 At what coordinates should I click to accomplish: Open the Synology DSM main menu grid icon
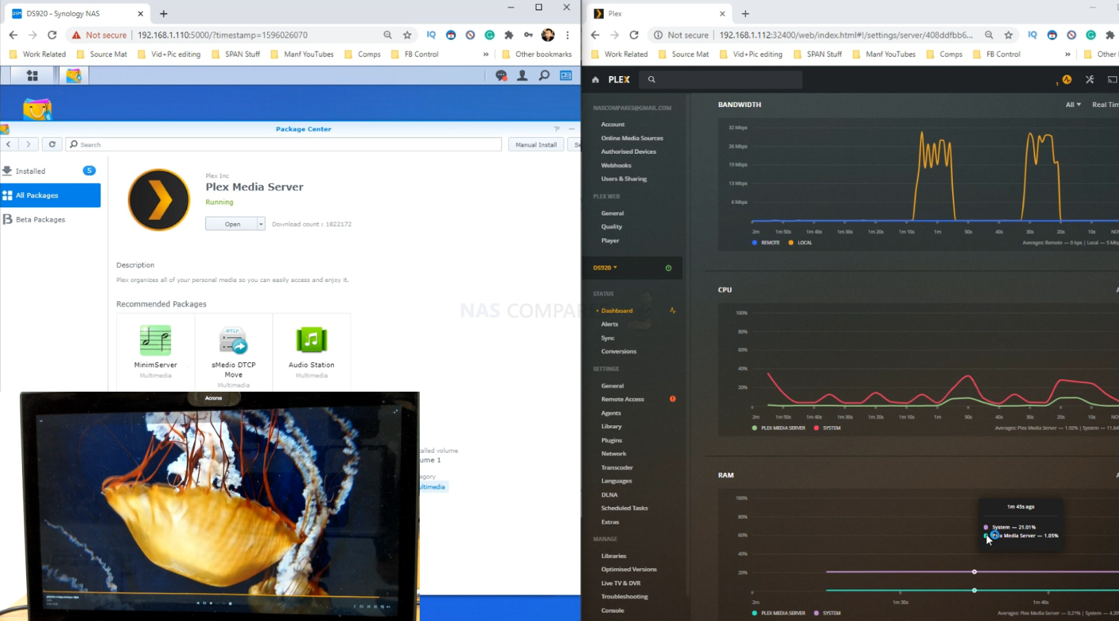pos(32,76)
